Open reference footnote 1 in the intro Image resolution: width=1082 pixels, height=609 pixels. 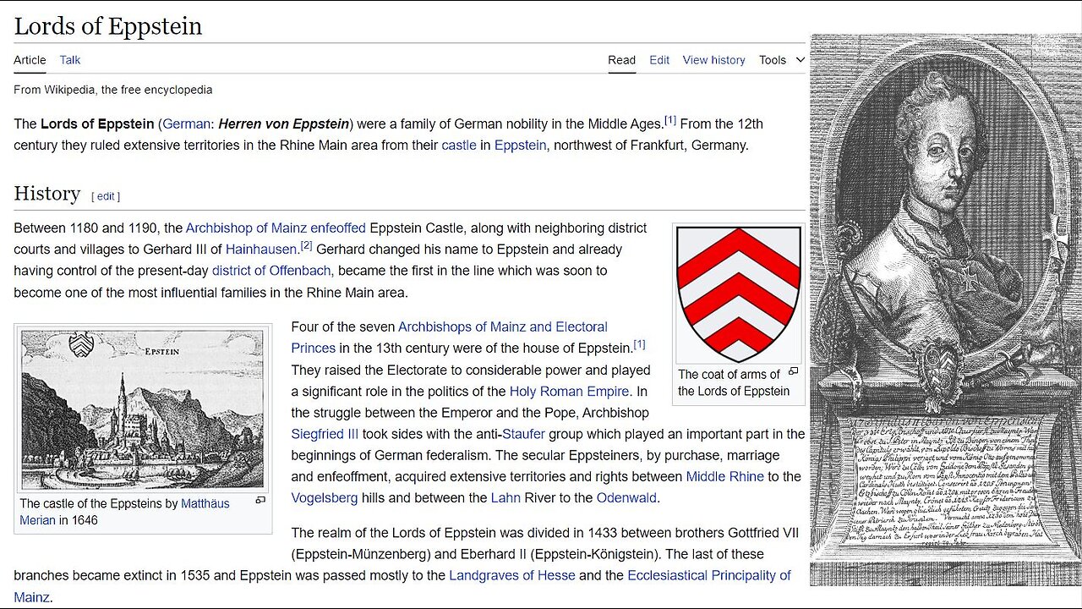pyautogui.click(x=670, y=120)
